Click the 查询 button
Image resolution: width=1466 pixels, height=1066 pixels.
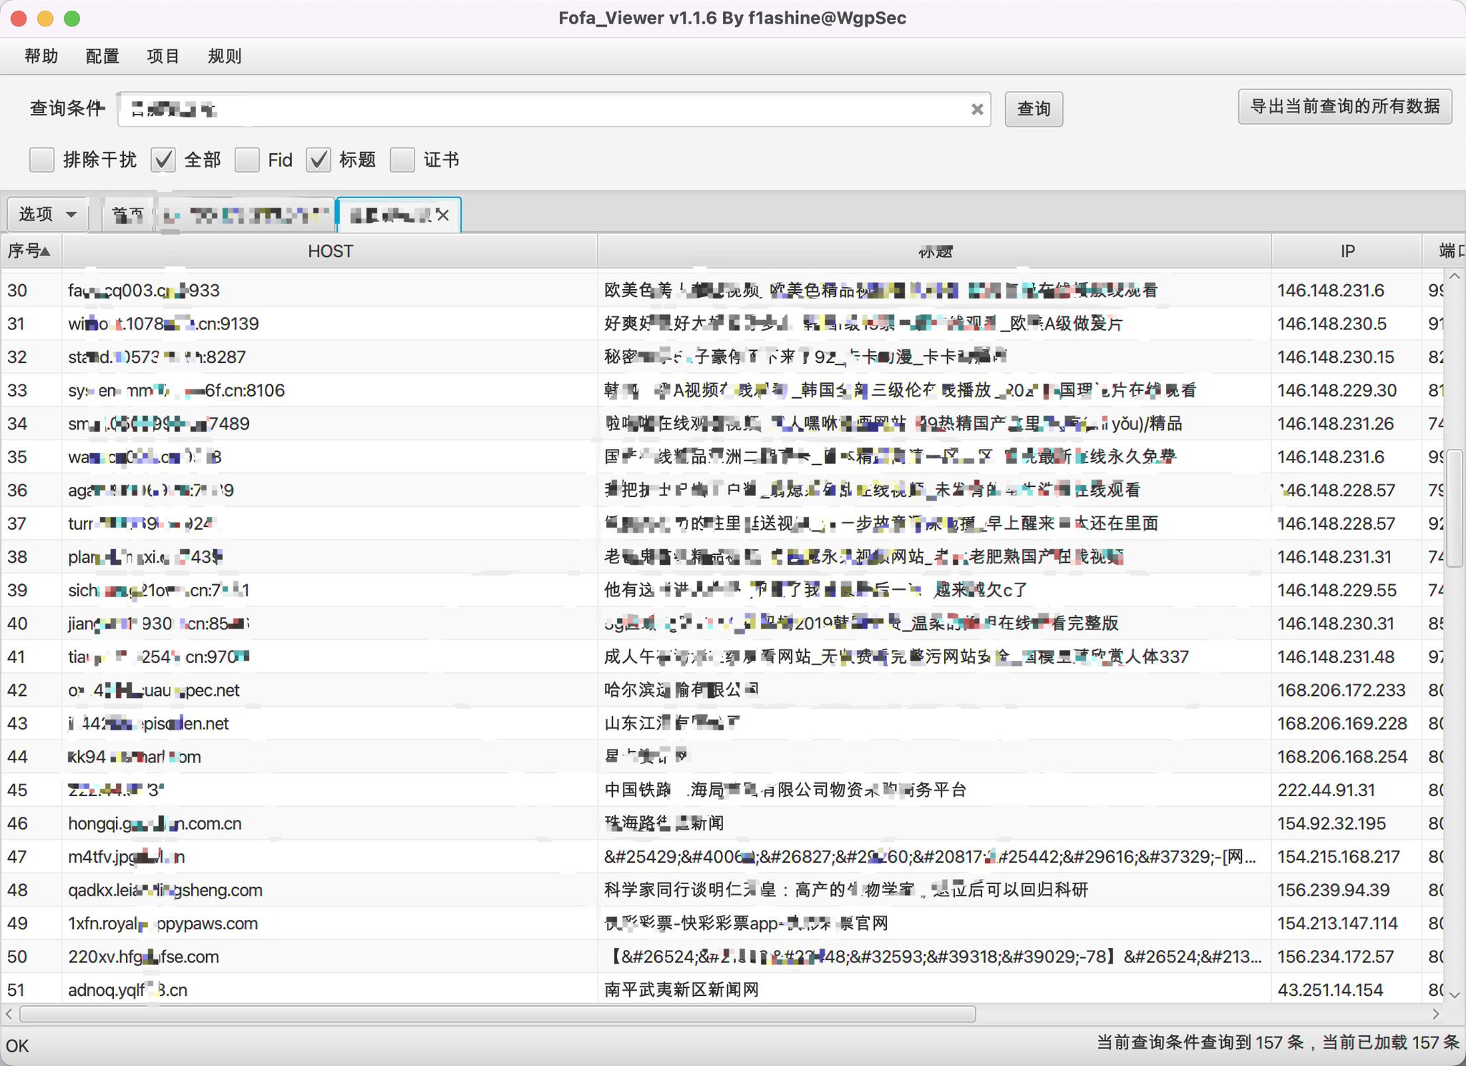(x=1033, y=109)
